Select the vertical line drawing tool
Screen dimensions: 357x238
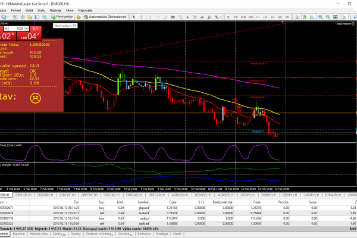coord(151,17)
